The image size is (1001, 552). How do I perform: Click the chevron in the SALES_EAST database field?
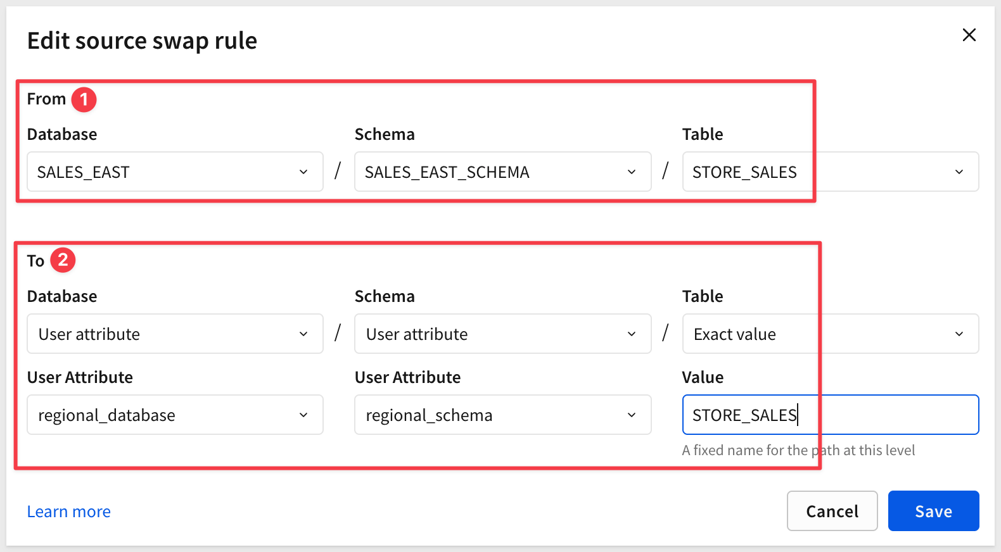point(303,172)
